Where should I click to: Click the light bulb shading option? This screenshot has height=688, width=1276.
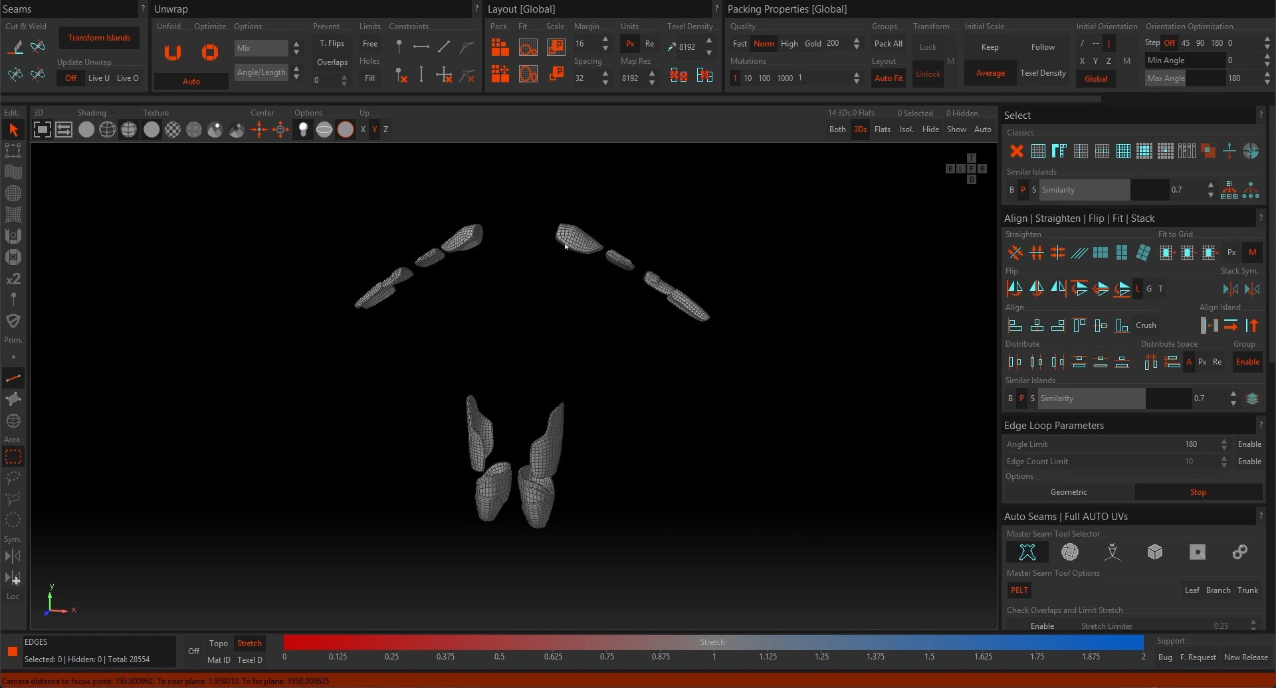[x=303, y=129]
